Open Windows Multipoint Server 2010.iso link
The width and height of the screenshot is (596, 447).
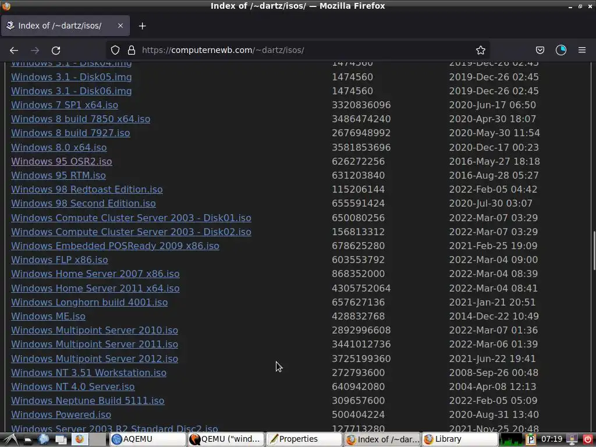coord(95,331)
